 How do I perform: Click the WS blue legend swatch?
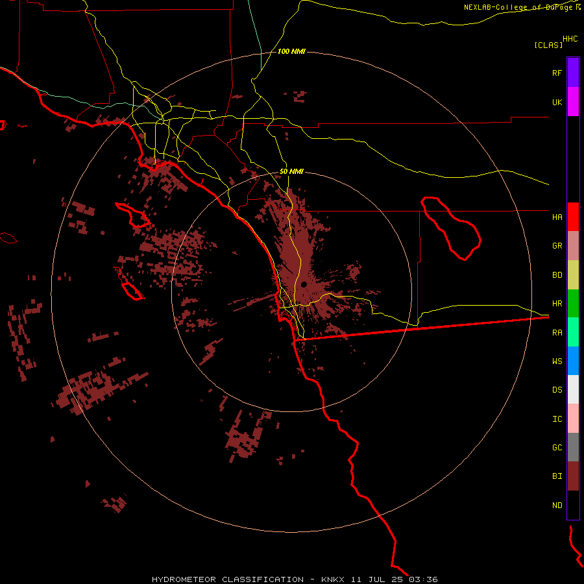tap(573, 361)
